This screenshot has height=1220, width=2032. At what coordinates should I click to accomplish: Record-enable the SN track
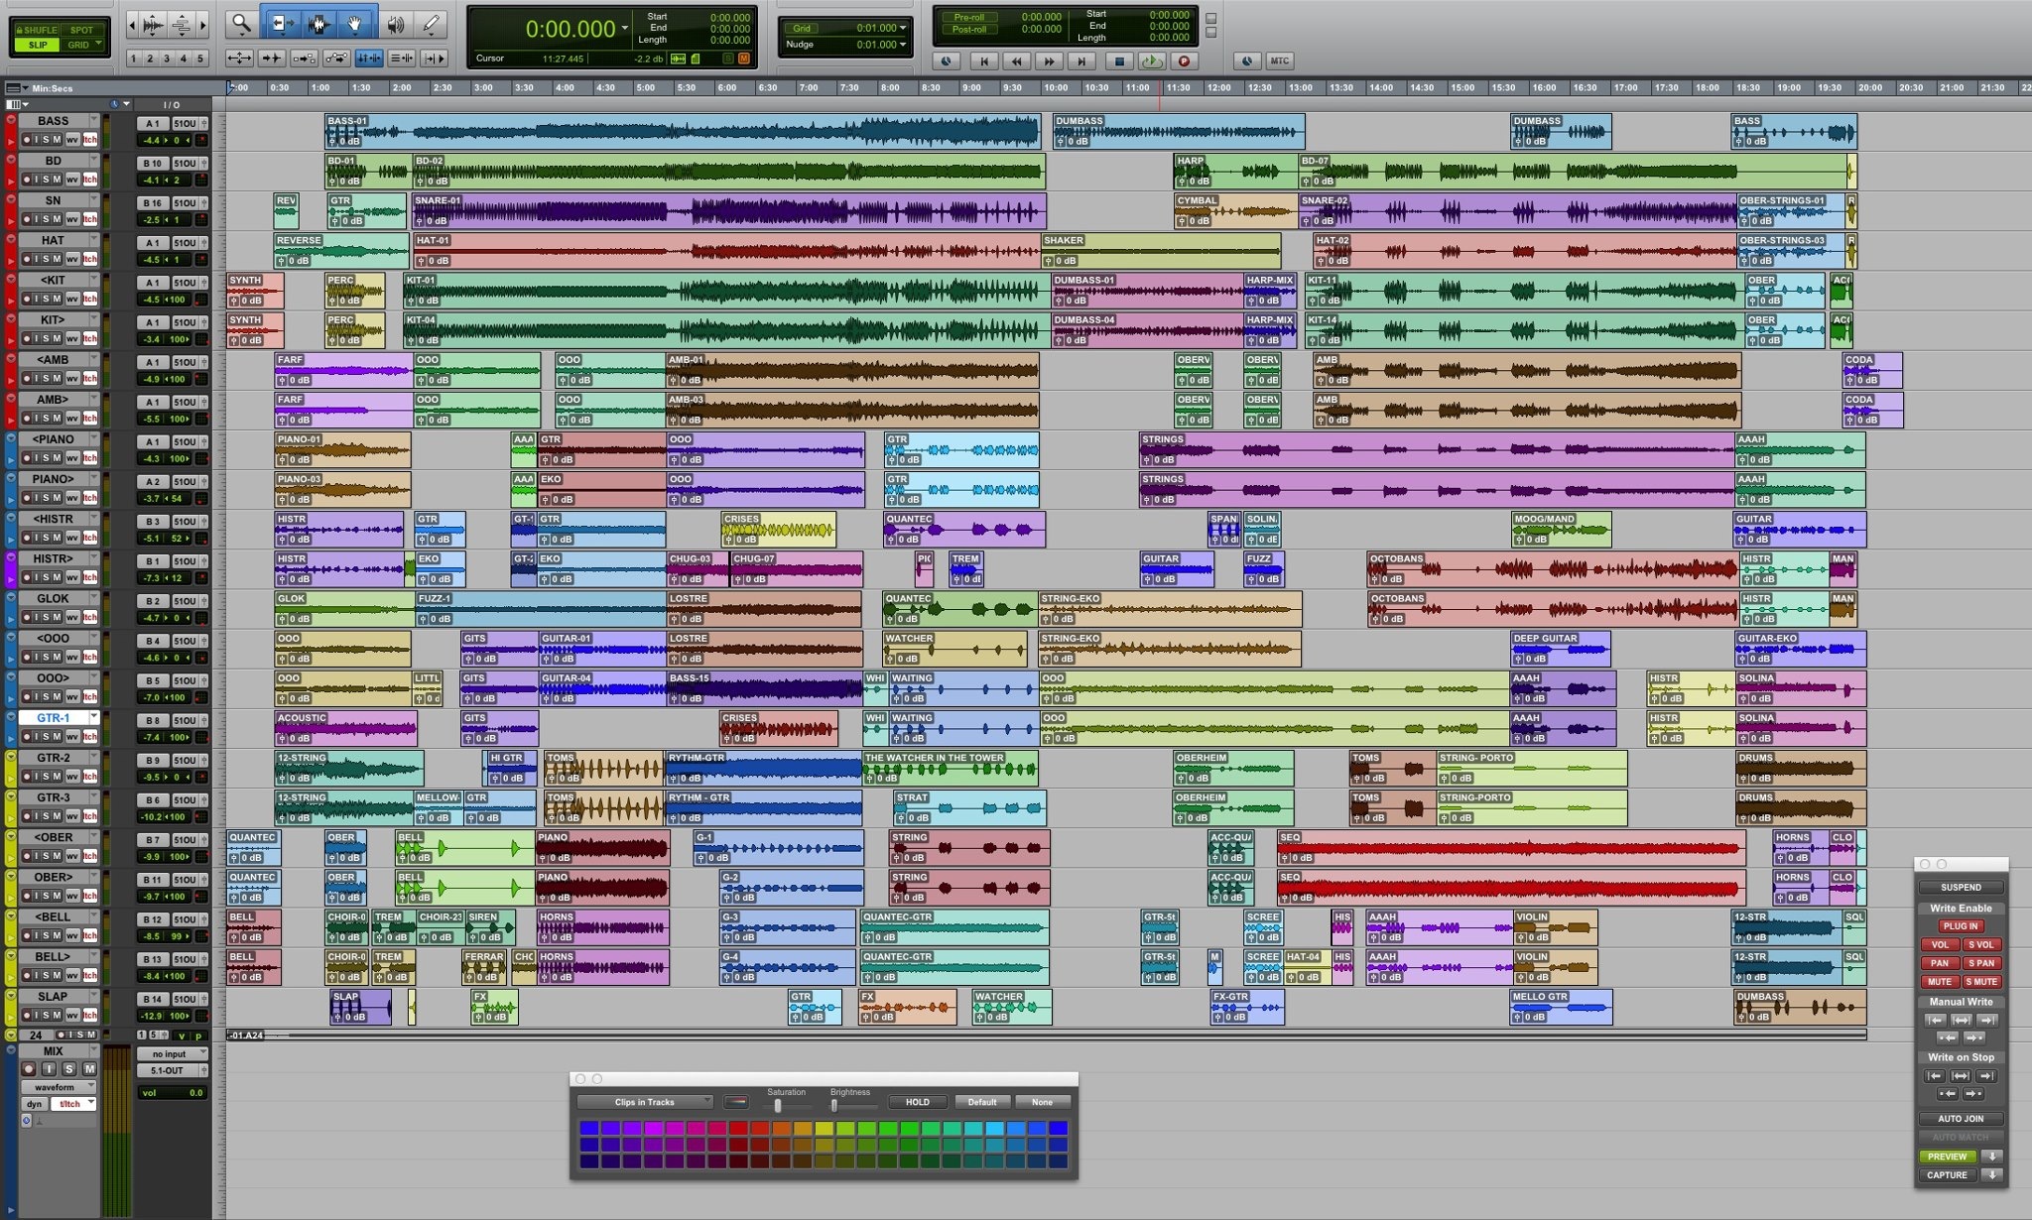[x=28, y=220]
